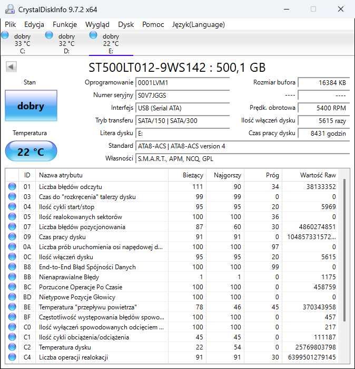Click the buffer size value 16384 KB
355x369 pixels.
pyautogui.click(x=324, y=82)
